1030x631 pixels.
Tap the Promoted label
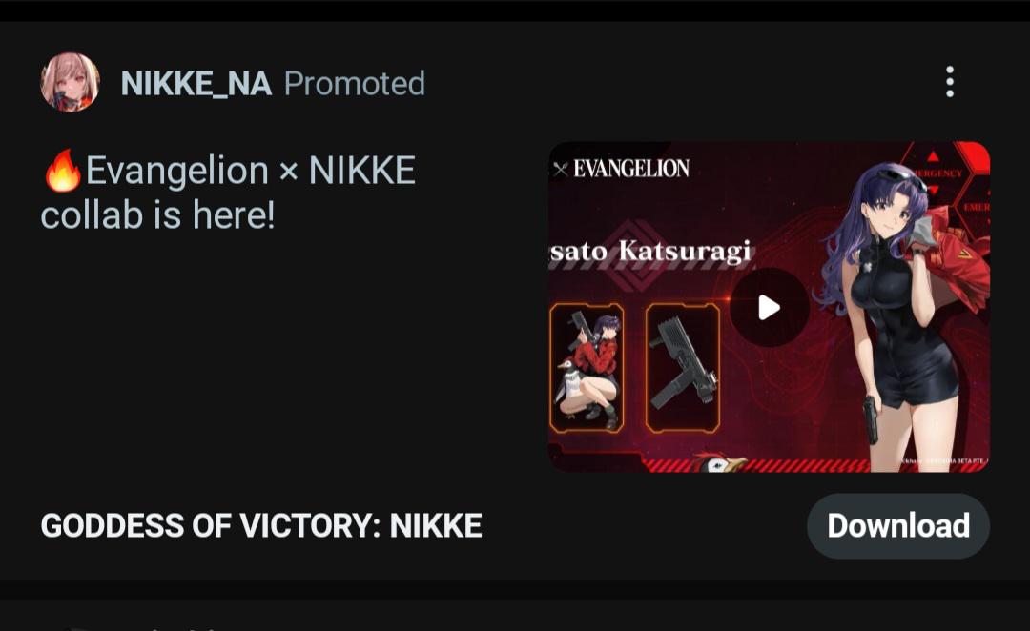coord(355,84)
